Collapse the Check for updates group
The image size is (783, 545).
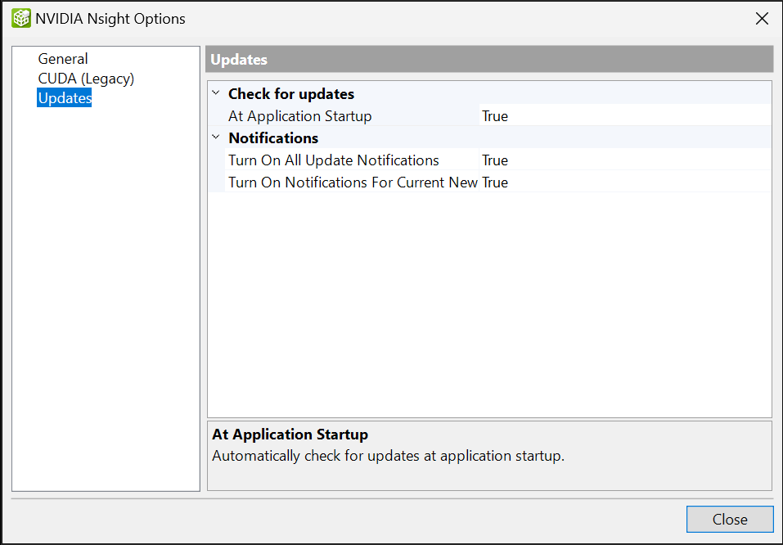coord(216,93)
